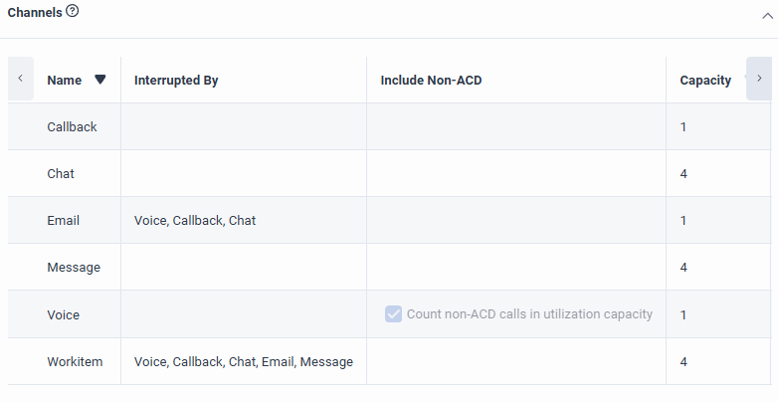Image resolution: width=778 pixels, height=402 pixels.
Task: Click the Include Non-ACD column header
Action: pyautogui.click(x=432, y=81)
